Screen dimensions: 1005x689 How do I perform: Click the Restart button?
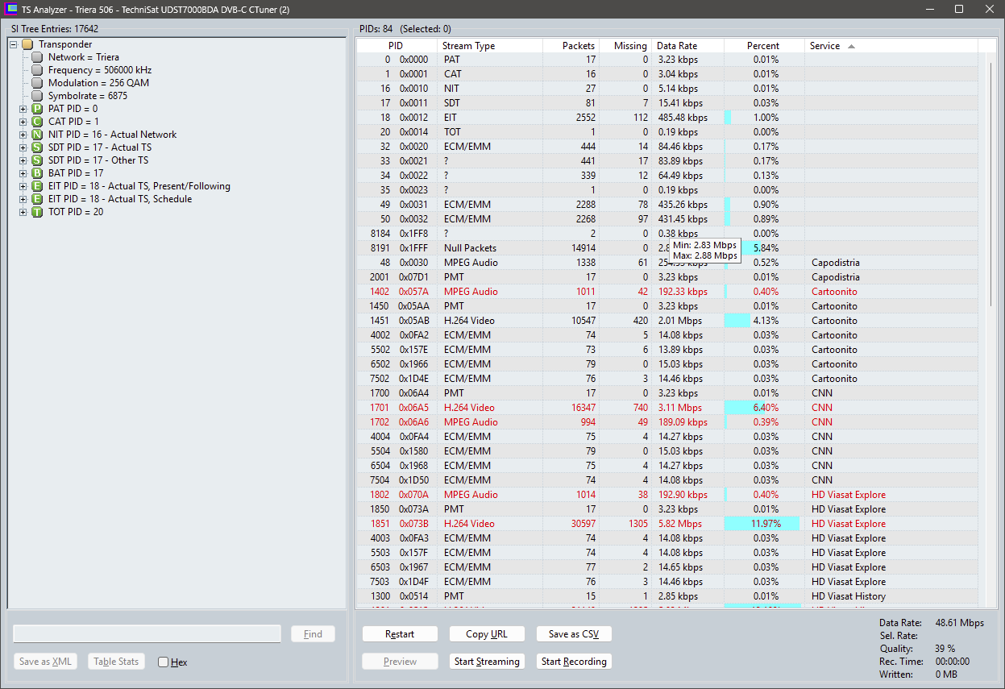pyautogui.click(x=400, y=634)
